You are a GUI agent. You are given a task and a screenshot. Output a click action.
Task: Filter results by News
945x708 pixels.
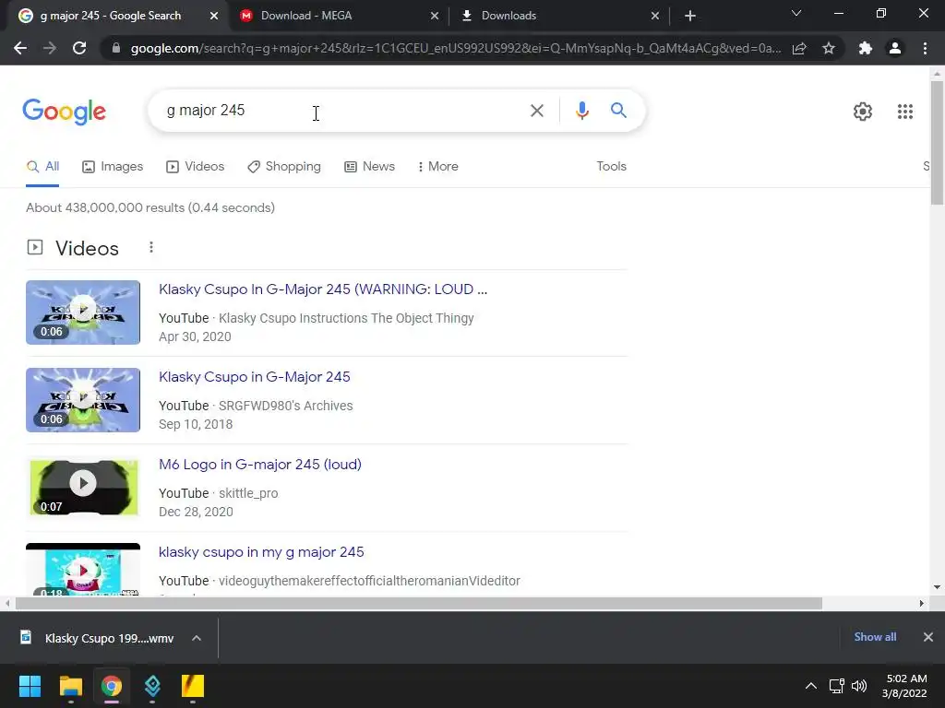point(369,167)
